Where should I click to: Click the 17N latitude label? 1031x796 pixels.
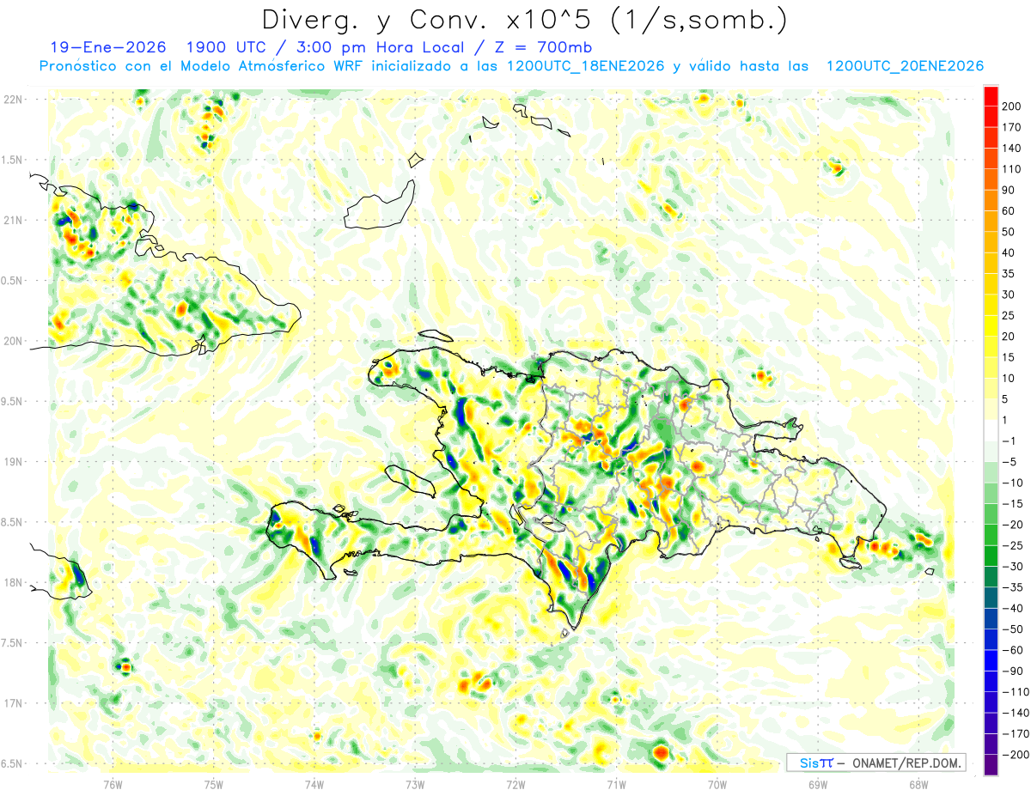point(13,703)
